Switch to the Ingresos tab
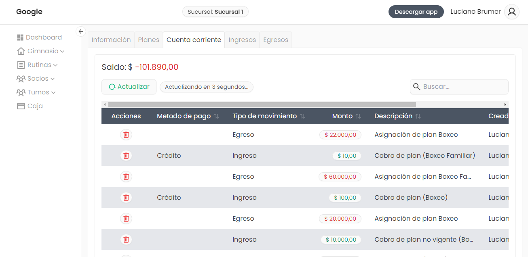Screen dimensions: 528x257 pyautogui.click(x=242, y=40)
